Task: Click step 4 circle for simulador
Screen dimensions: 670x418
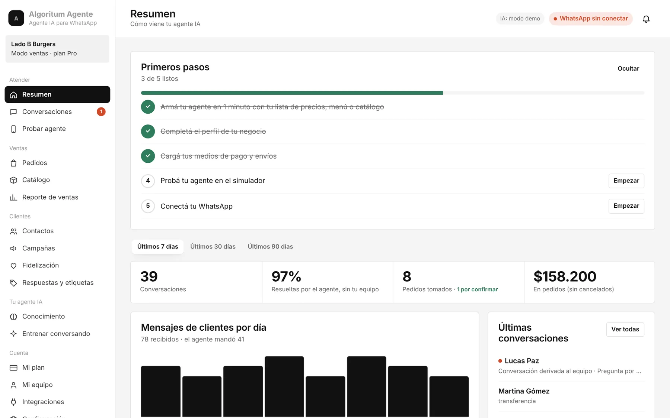Action: (148, 181)
